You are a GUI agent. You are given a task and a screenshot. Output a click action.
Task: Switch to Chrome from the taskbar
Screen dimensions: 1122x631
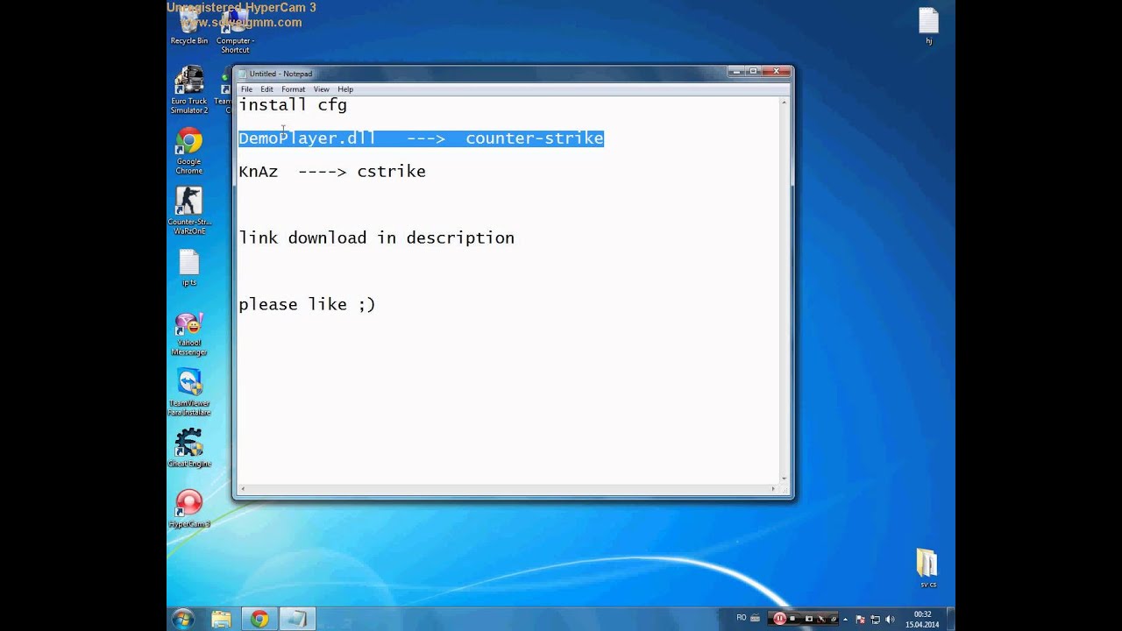tap(259, 619)
